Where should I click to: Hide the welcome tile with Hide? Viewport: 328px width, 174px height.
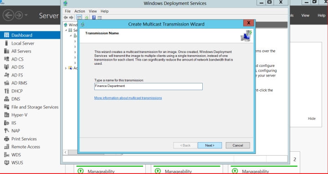pyautogui.click(x=312, y=118)
